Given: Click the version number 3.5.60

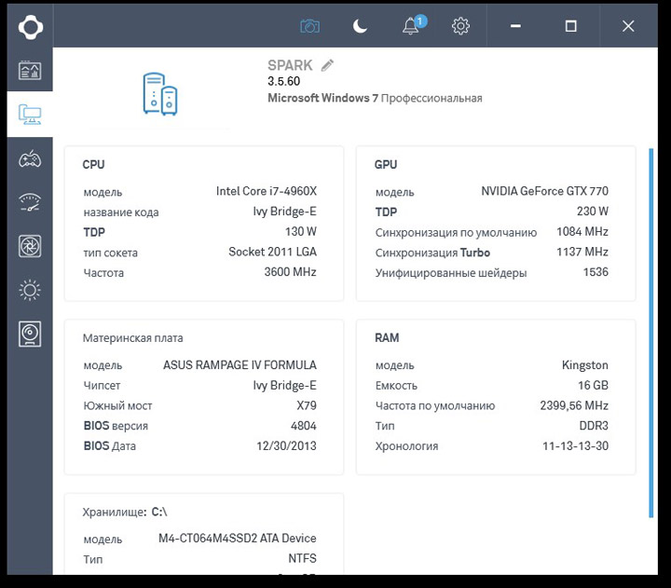Looking at the screenshot, I should click(283, 81).
